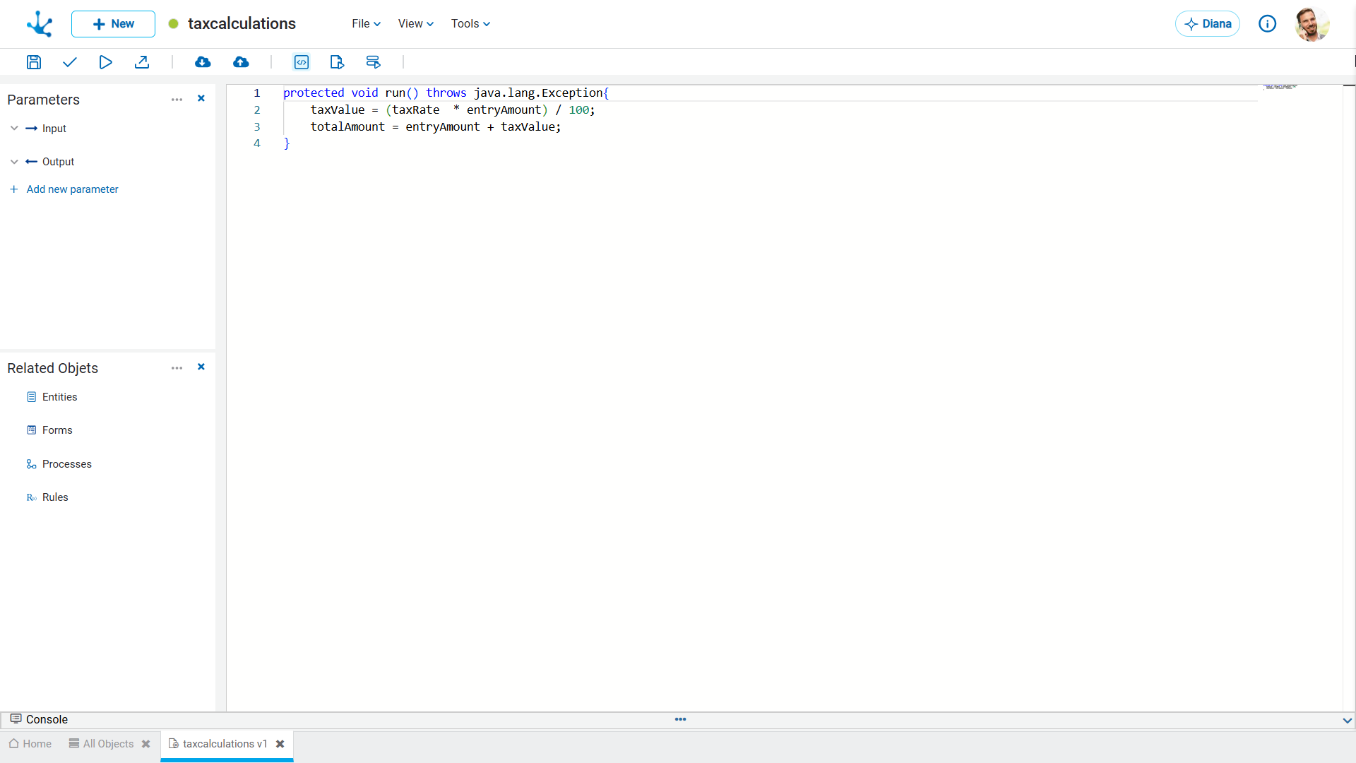Click code line 3 totalAmount statement
This screenshot has height=763, width=1356.
[436, 127]
